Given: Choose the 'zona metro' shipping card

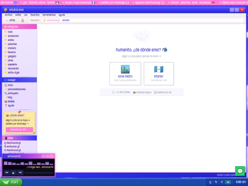Looking at the screenshot, I should (125, 73).
